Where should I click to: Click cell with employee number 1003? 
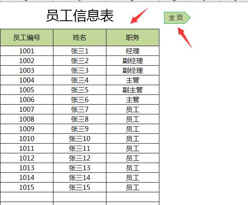pos(27,70)
